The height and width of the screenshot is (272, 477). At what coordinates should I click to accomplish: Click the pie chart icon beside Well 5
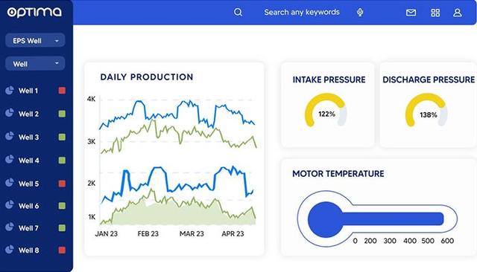[10, 183]
